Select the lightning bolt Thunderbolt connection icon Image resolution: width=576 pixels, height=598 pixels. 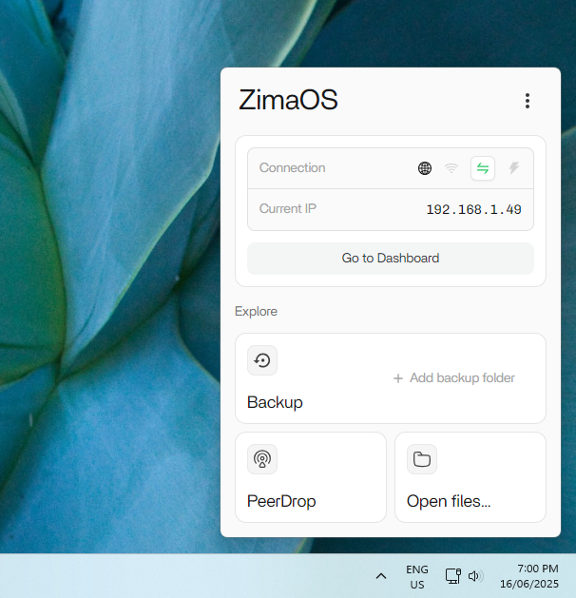pyautogui.click(x=514, y=168)
